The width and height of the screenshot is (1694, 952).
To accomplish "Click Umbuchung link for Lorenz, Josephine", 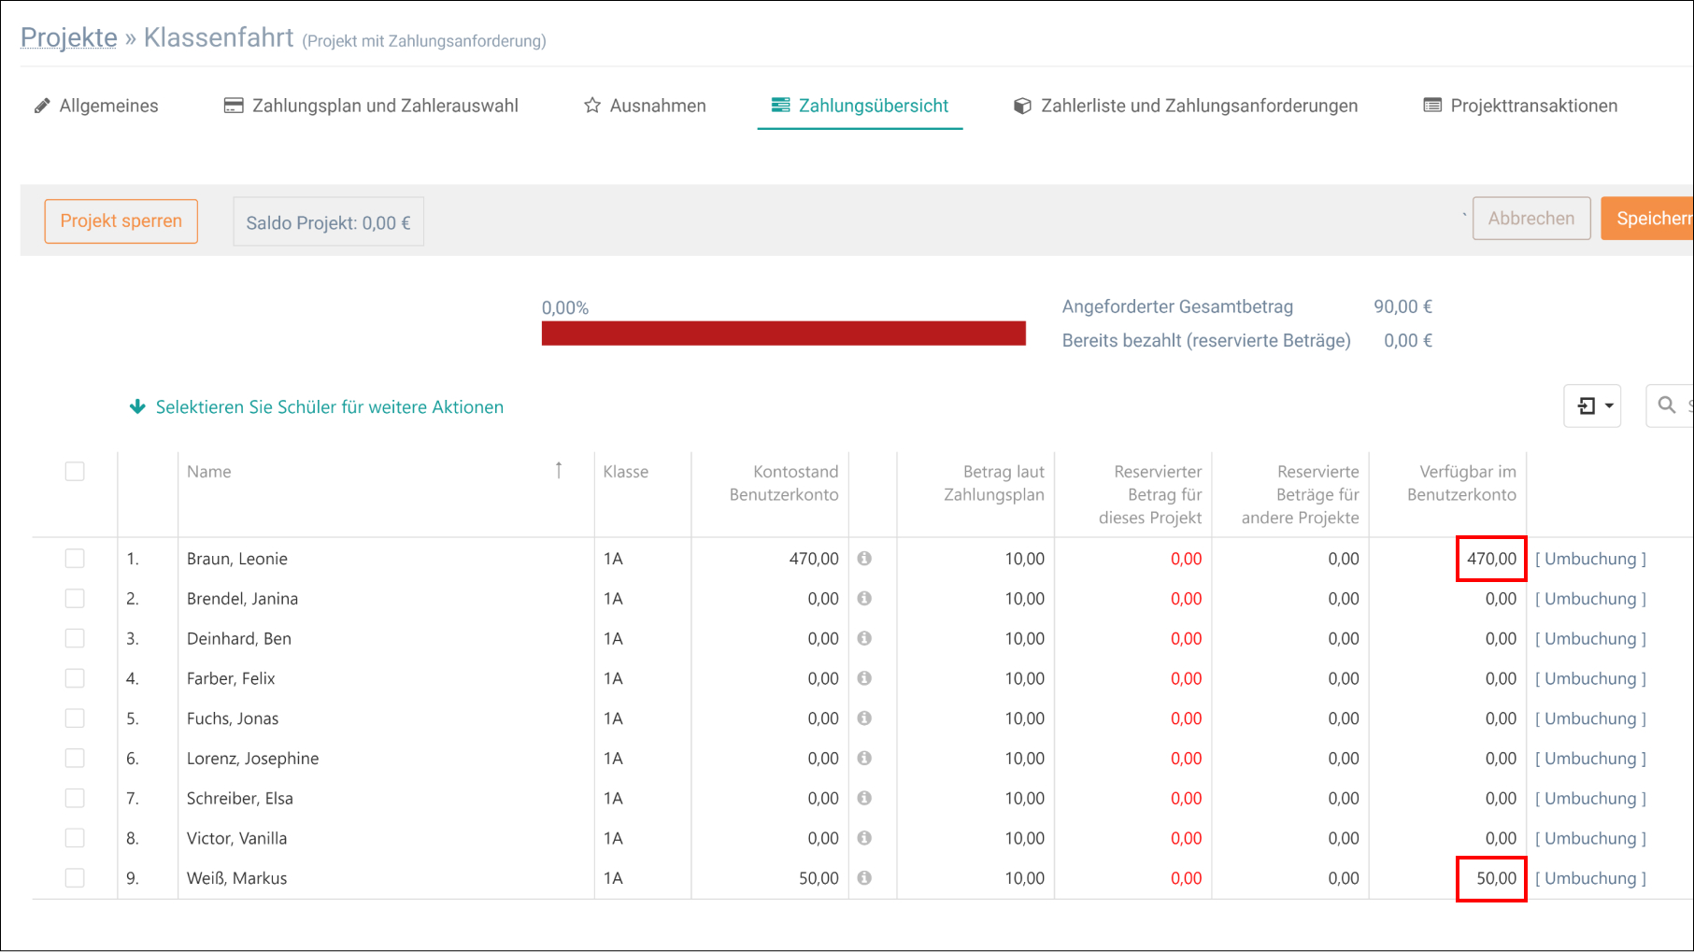I will [x=1590, y=758].
